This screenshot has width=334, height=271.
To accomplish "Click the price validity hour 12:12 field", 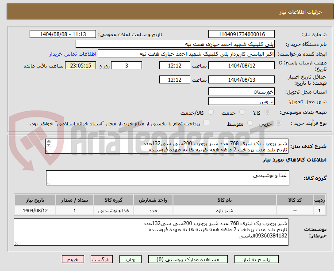I will click(175, 80).
